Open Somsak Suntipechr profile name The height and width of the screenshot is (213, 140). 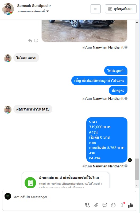pyautogui.click(x=34, y=6)
